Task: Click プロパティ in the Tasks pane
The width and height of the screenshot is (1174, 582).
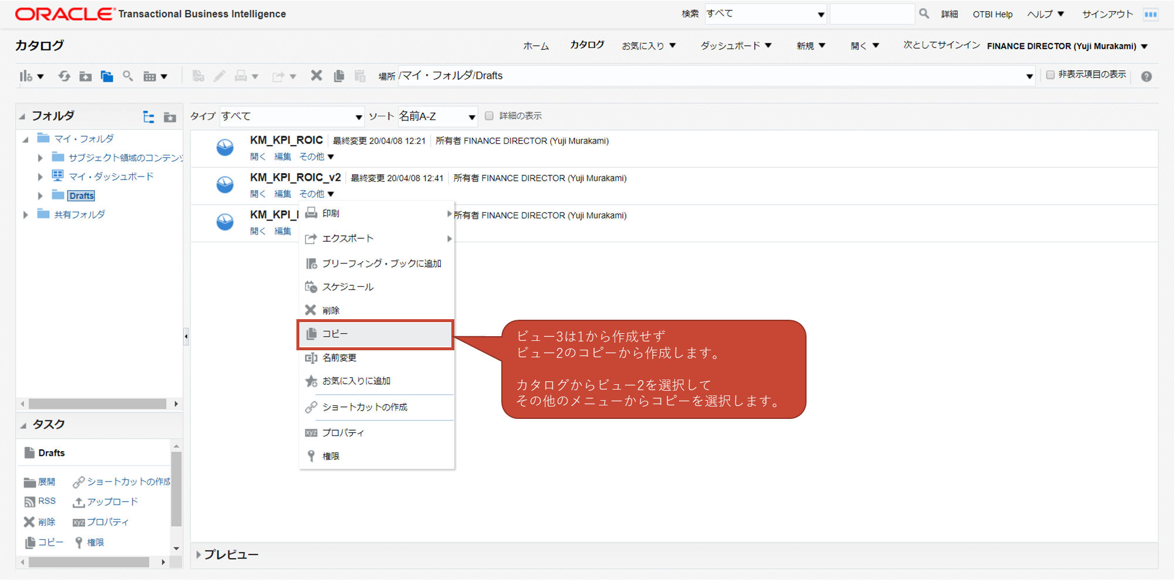Action: click(x=100, y=522)
